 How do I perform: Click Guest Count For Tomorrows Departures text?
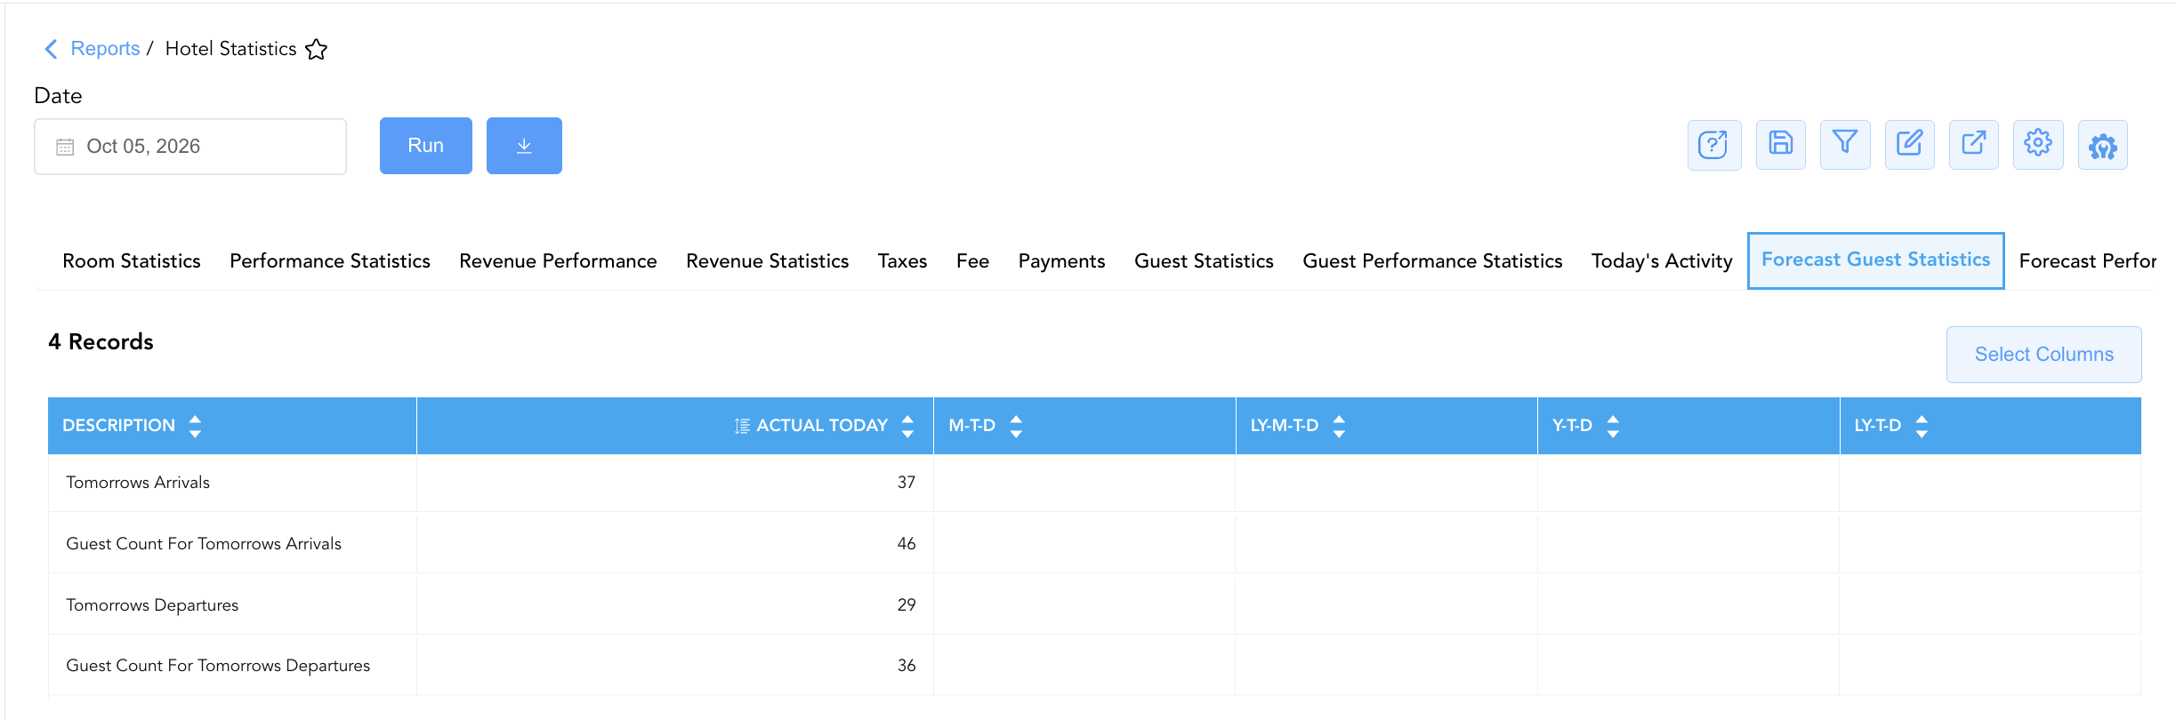(218, 666)
